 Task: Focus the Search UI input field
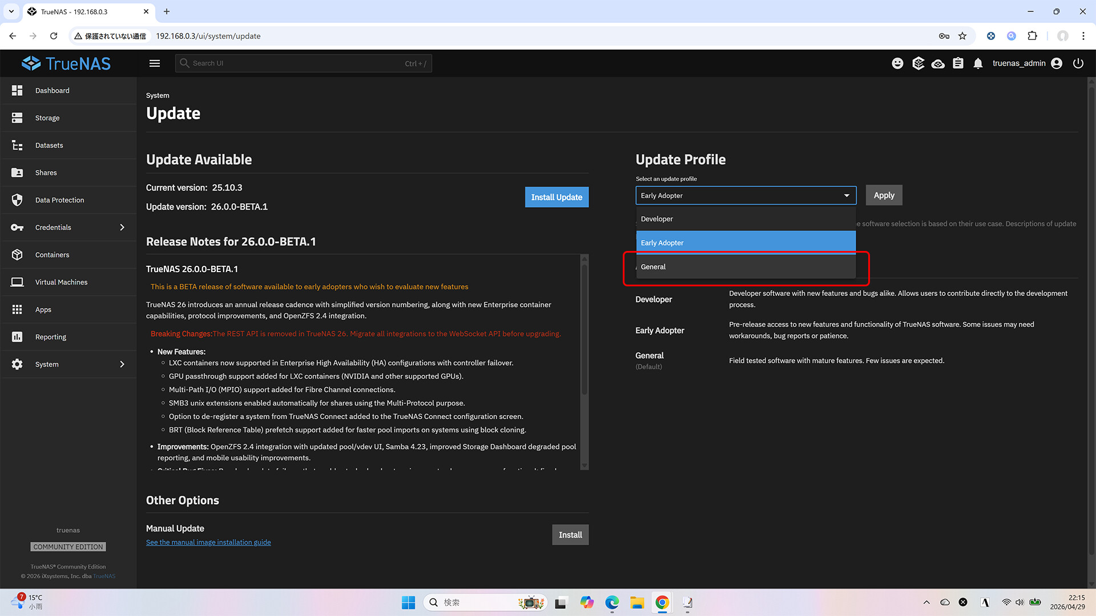[x=303, y=63]
